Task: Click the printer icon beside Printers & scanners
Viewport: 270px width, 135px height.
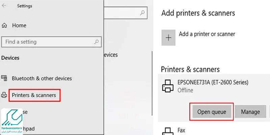Action: [4, 95]
